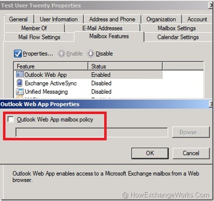This screenshot has height=201, width=214.
Task: Tick Outlook Web App mailbox policy checkbox
Action: tap(11, 119)
